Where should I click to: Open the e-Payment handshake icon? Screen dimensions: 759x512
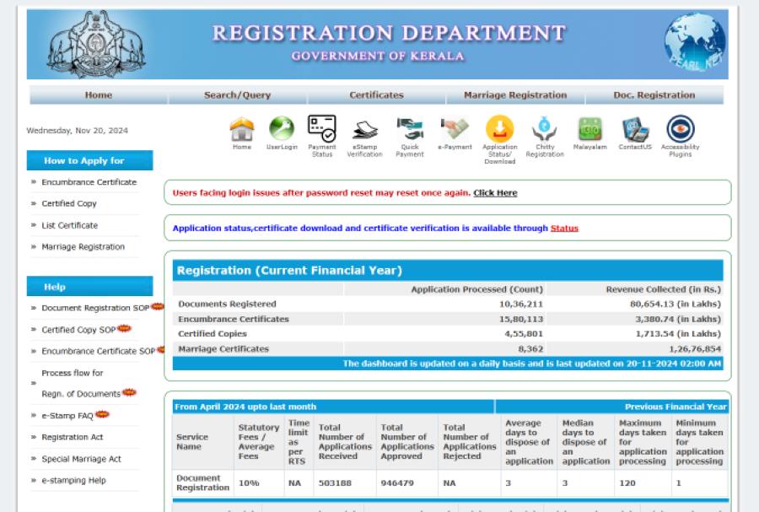pos(455,129)
